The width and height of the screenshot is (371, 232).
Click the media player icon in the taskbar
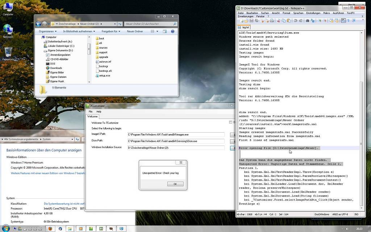pyautogui.click(x=81, y=229)
